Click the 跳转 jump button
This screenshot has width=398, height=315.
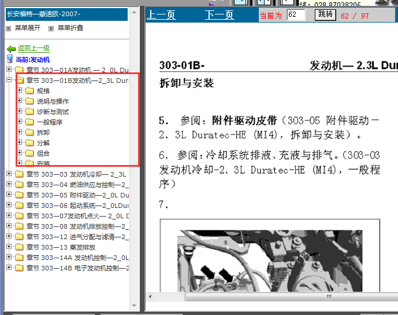click(325, 14)
